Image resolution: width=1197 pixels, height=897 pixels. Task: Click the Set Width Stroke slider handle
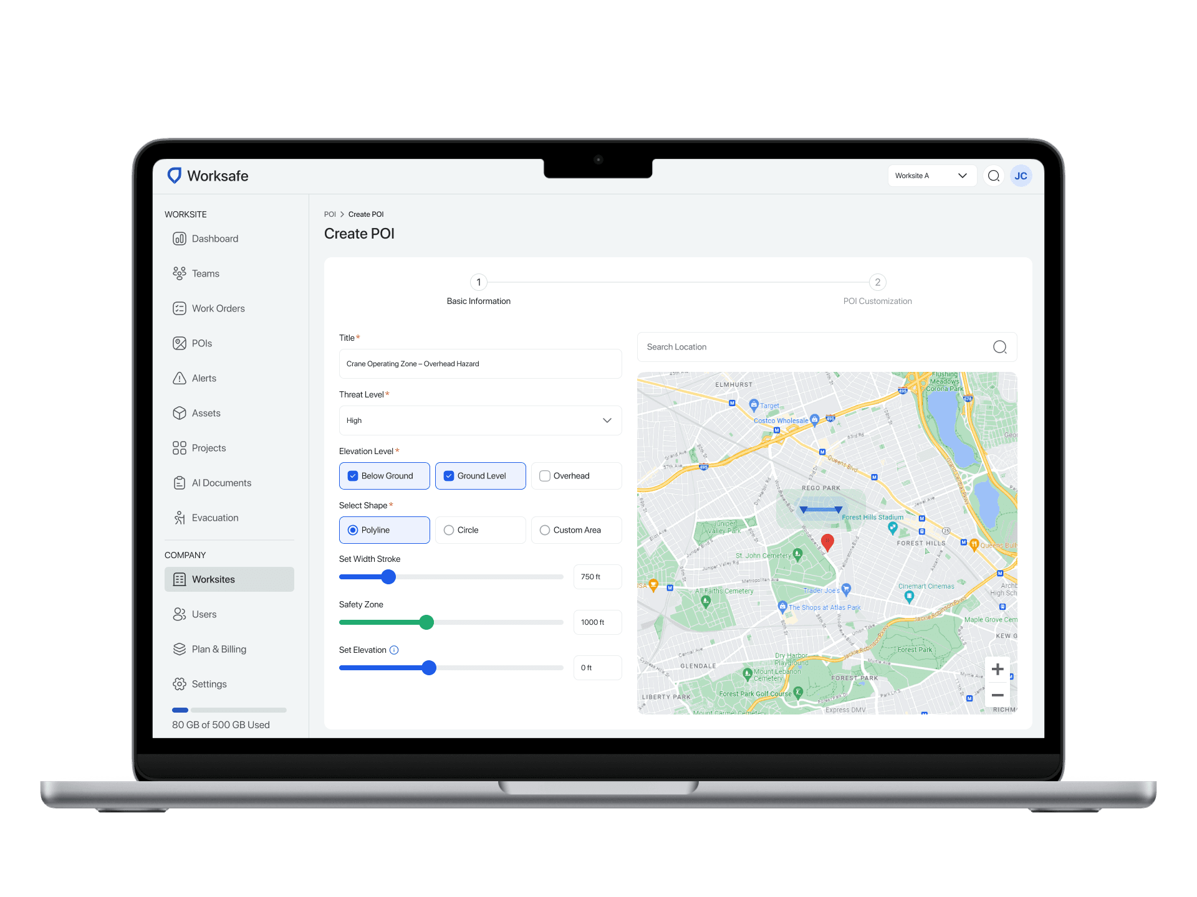[x=388, y=577]
